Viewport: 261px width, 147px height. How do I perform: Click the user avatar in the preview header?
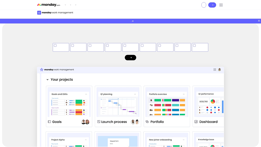[x=220, y=70]
